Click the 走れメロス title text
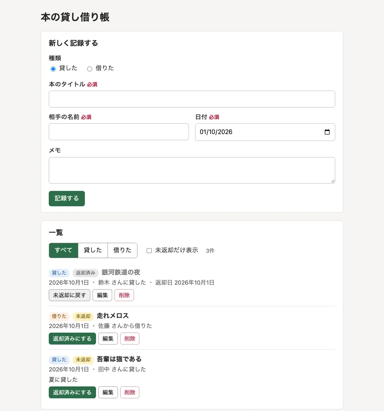This screenshot has width=384, height=411. point(113,316)
